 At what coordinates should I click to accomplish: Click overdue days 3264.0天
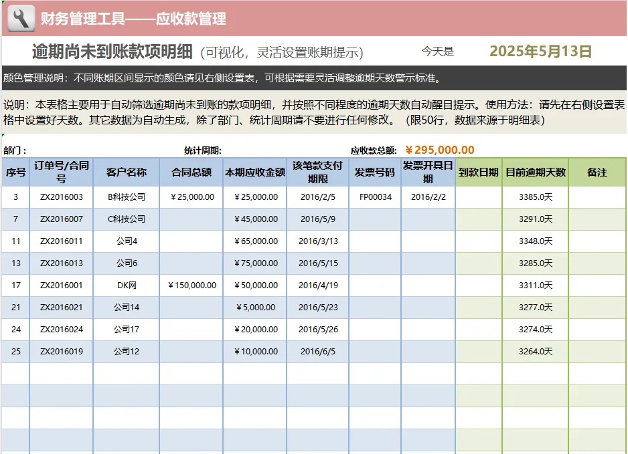tap(536, 351)
